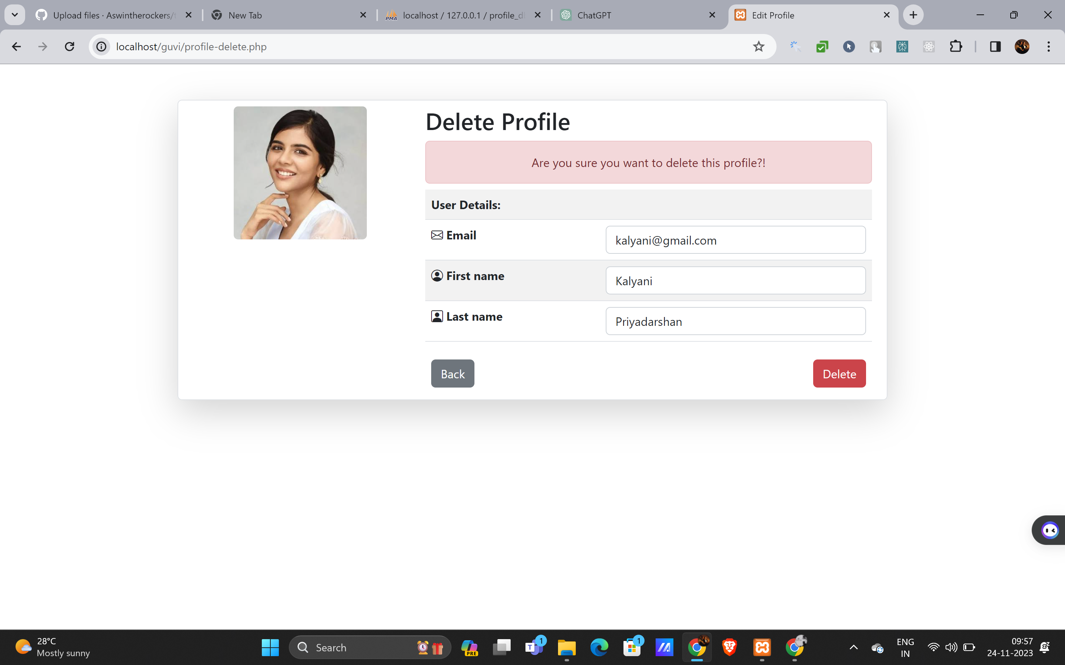
Task: Bookmark the page using the star icon
Action: coord(758,46)
